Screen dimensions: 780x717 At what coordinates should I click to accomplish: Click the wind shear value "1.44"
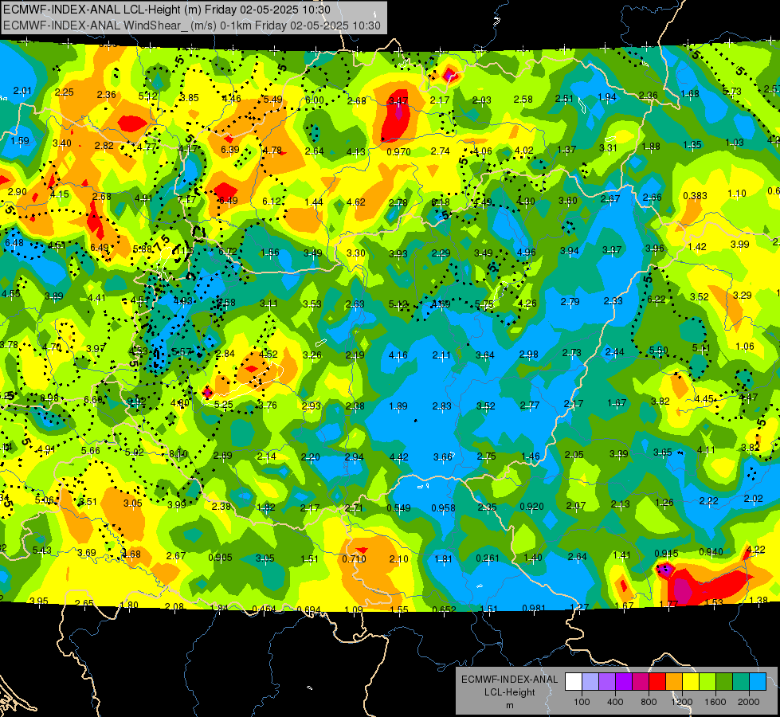pos(313,202)
